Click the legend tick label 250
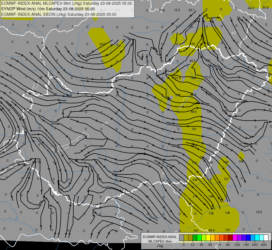 pyautogui.click(x=255, y=245)
